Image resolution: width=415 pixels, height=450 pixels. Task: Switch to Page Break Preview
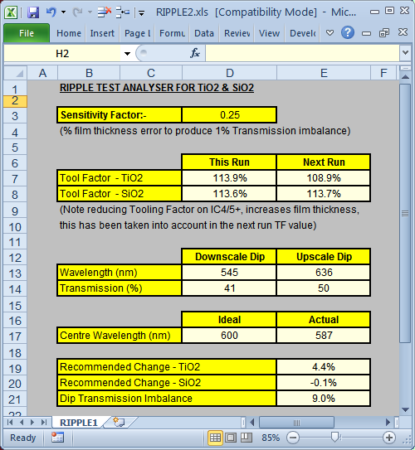tap(246, 438)
